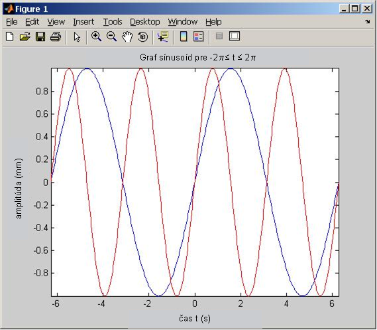Click the dock figure arrow in menu bar

point(367,22)
